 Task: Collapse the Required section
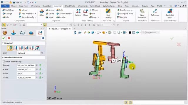[3, 43]
